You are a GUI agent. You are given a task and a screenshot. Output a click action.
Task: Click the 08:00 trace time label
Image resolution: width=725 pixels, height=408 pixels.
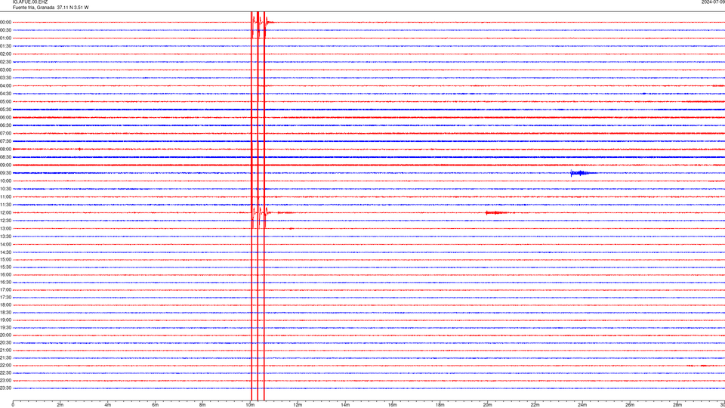[x=5, y=149]
